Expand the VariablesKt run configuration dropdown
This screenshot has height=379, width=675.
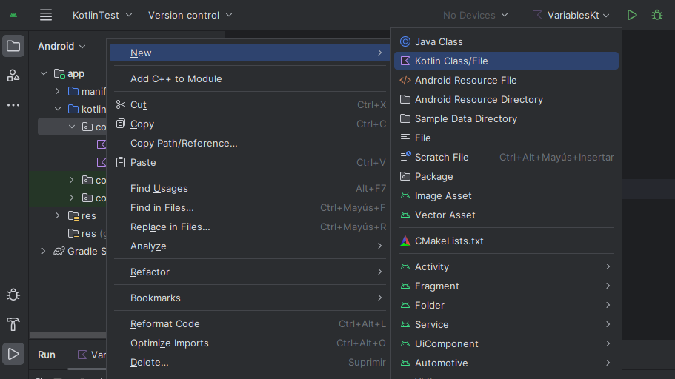pos(571,15)
